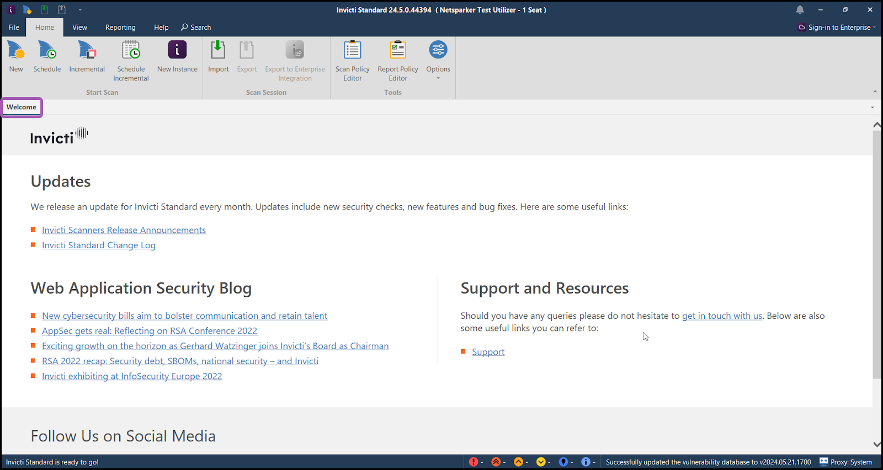The image size is (883, 470).
Task: Expand the Options dropdown
Action: (438, 78)
